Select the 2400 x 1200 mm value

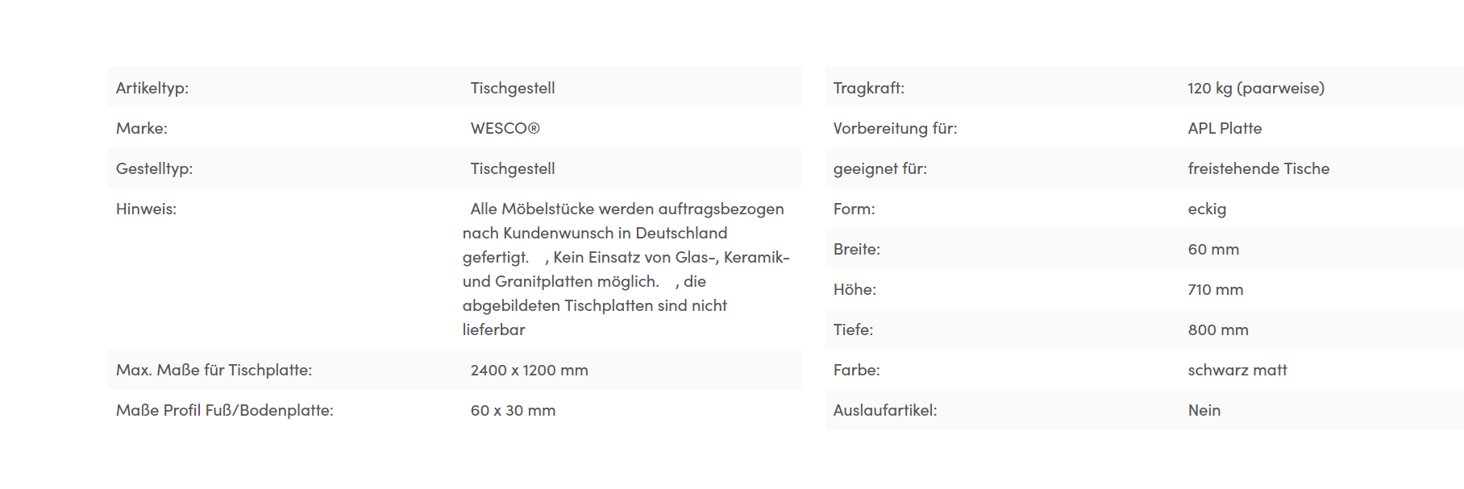tap(530, 370)
